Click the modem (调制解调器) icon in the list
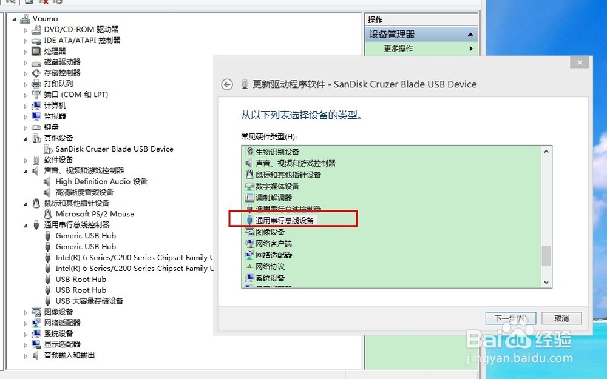Screen dimensions: 607x379 click(x=249, y=198)
